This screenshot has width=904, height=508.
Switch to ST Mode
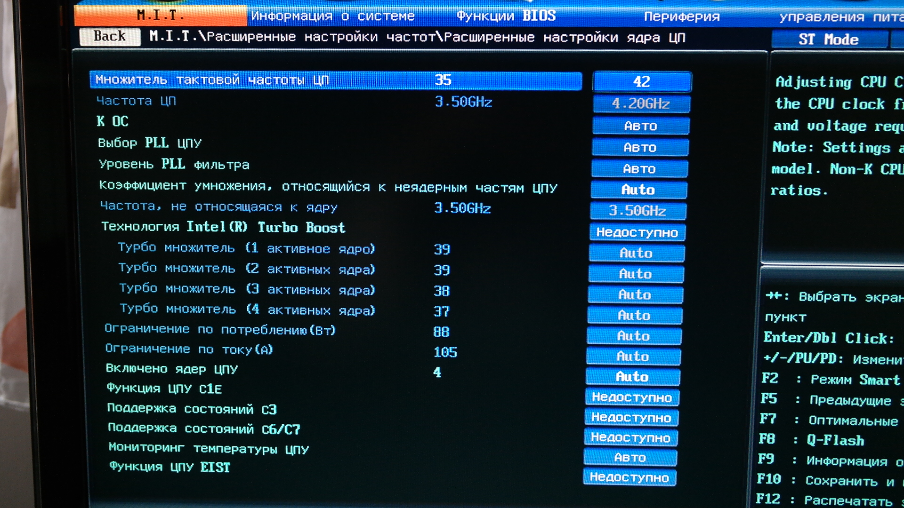(829, 40)
